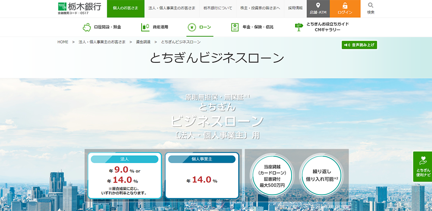Click the piggy bank 口座開設・預金 icon
The width and height of the screenshot is (432, 211).
pos(87,27)
